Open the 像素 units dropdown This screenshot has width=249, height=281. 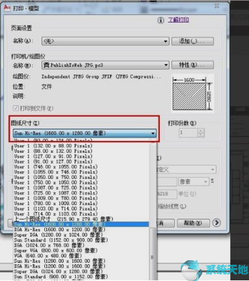194,182
